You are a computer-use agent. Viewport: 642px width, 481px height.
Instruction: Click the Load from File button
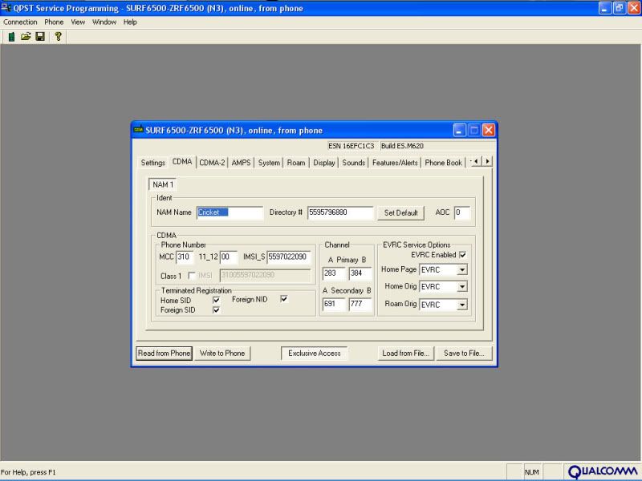point(405,353)
